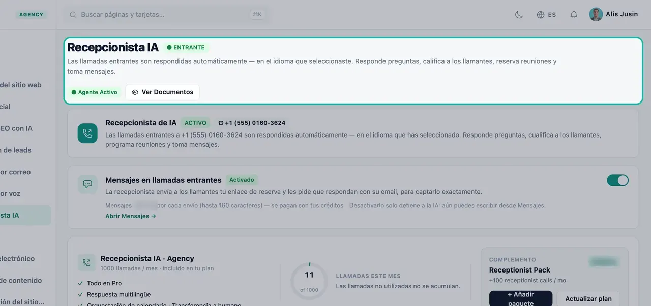Click the ACTIVO status badge
651x306 pixels.
tap(195, 123)
